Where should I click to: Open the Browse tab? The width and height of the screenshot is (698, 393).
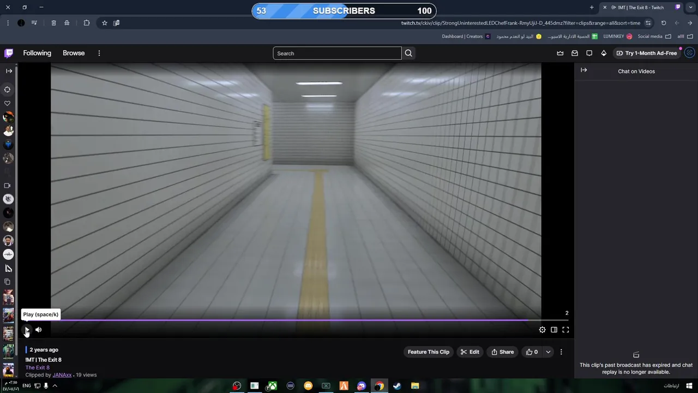[74, 53]
